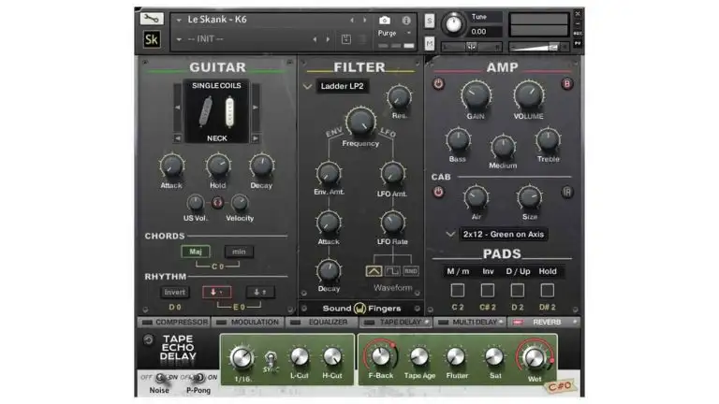Screen dimensions: 719x404
Task: Click the filter Frequency knob
Action: point(360,122)
